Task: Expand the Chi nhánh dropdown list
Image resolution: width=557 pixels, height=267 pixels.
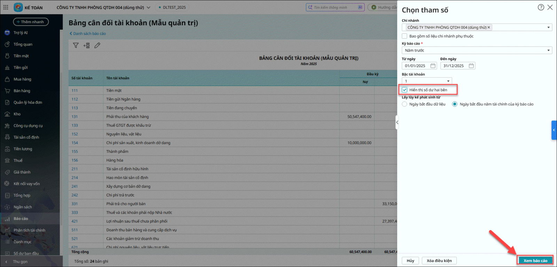Action: point(548,28)
